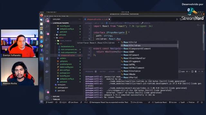Viewport: 206px width, 115px height.
Task: Open the Selection menu
Action: pos(51,16)
